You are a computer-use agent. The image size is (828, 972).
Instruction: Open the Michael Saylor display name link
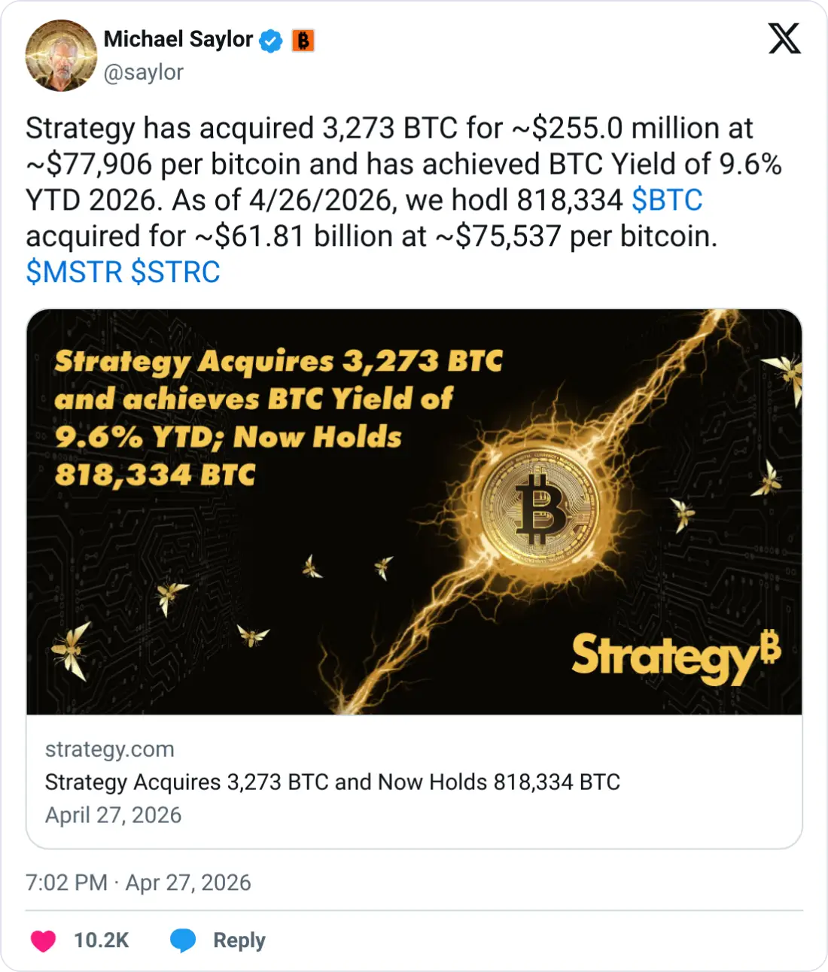(x=178, y=39)
